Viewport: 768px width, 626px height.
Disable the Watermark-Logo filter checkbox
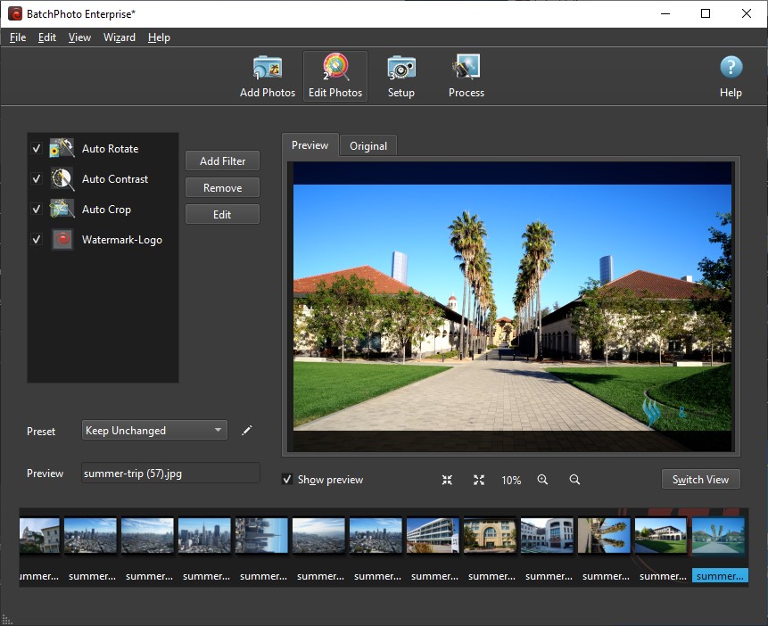click(37, 240)
